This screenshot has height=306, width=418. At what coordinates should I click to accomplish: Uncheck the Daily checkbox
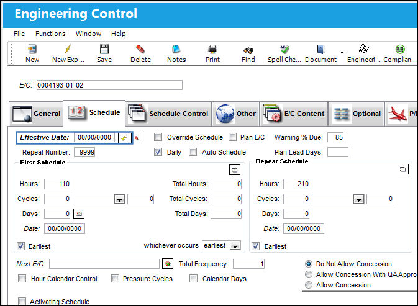(x=158, y=152)
